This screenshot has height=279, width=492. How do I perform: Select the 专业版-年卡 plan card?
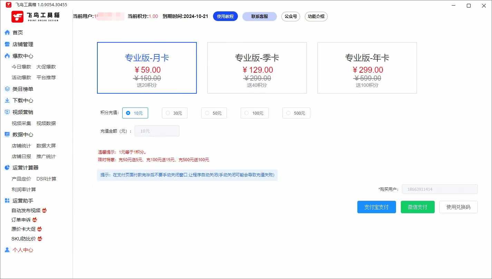(x=367, y=68)
